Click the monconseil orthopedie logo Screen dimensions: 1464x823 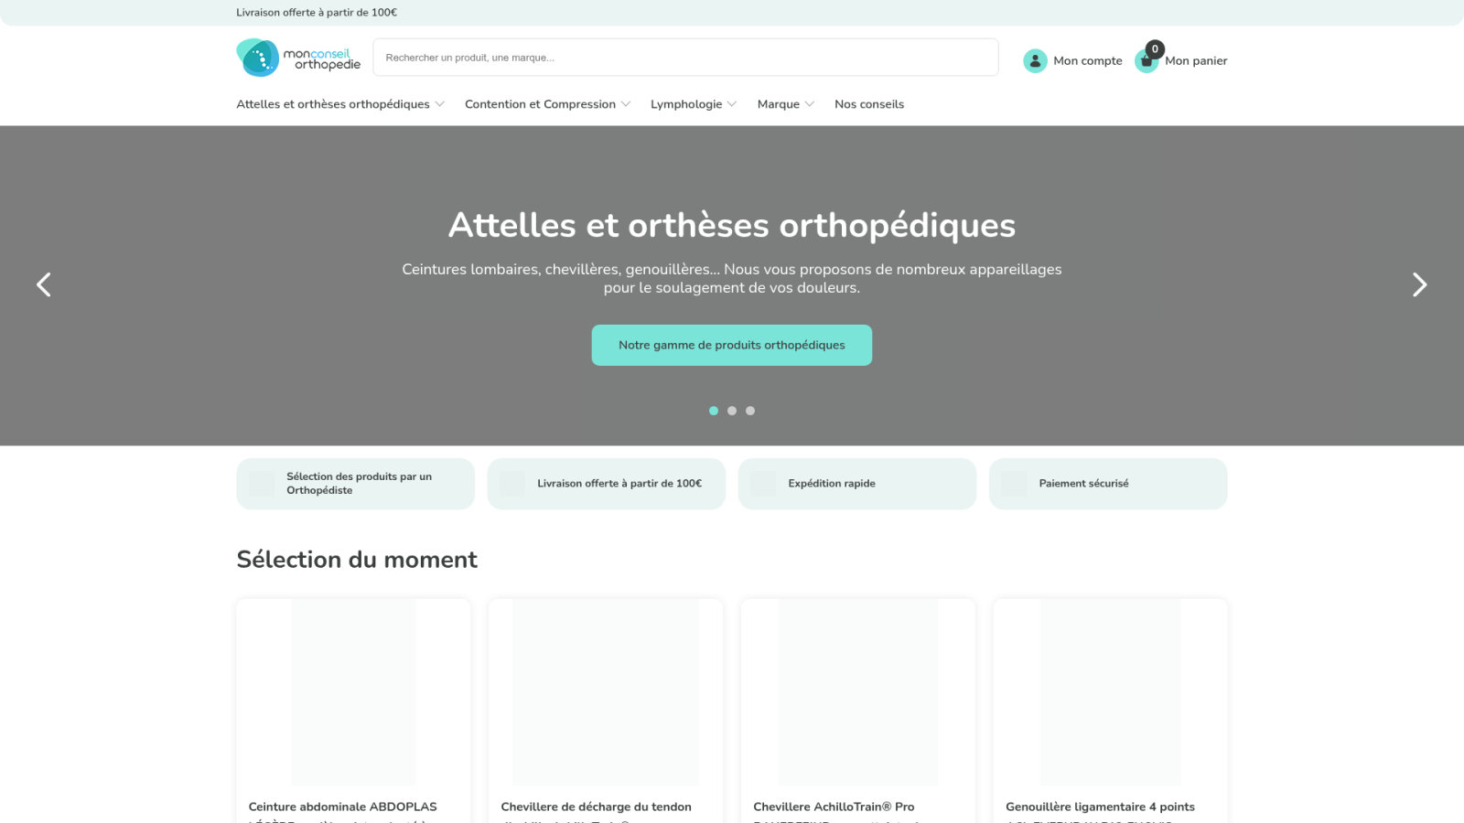(298, 58)
